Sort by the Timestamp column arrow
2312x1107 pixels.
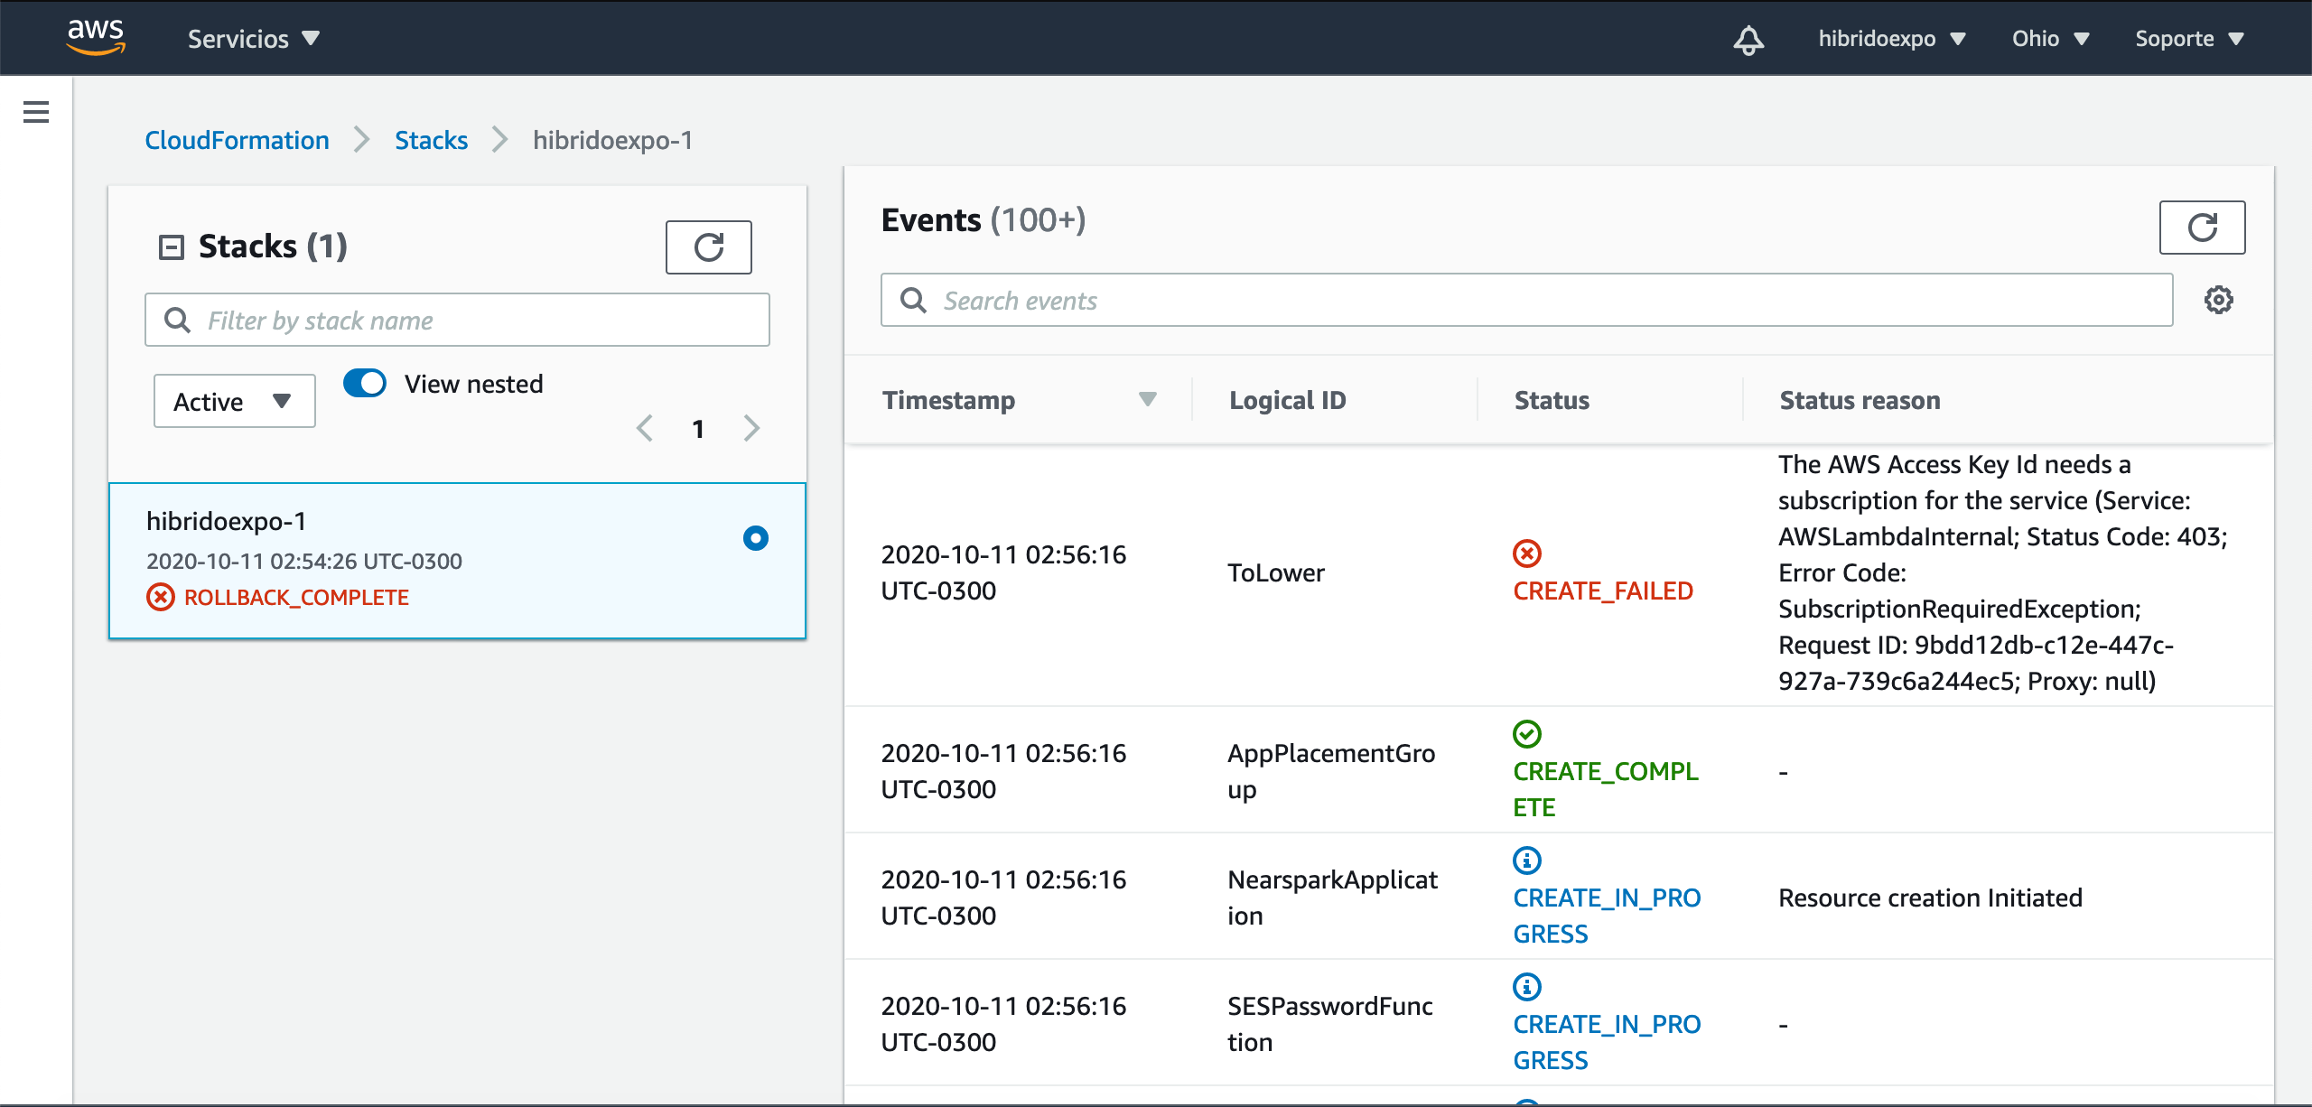[x=1148, y=399]
